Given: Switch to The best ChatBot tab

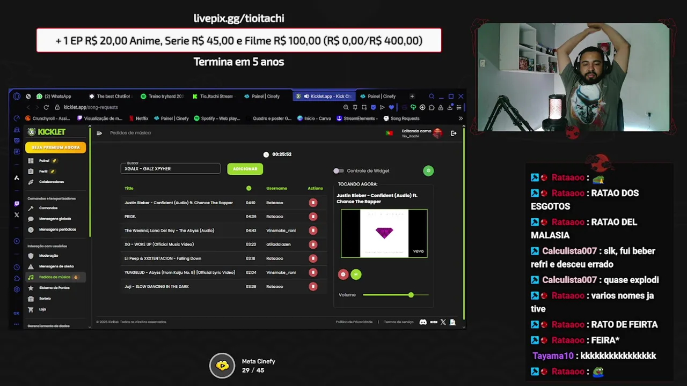Looking at the screenshot, I should (x=109, y=96).
